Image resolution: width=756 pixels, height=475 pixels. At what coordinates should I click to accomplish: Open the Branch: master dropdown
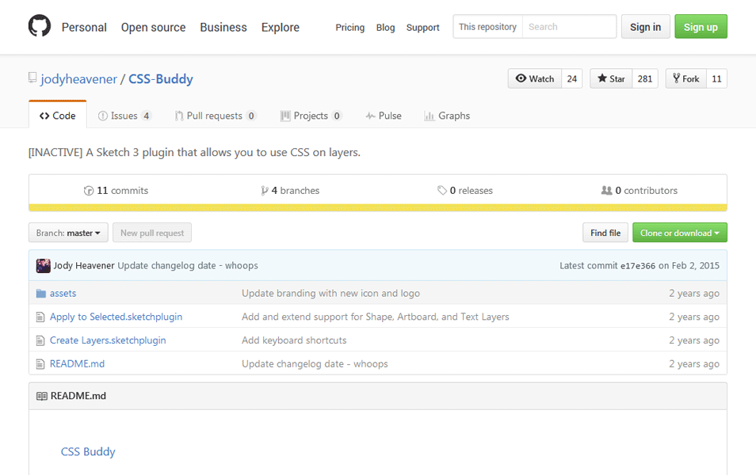tap(68, 232)
